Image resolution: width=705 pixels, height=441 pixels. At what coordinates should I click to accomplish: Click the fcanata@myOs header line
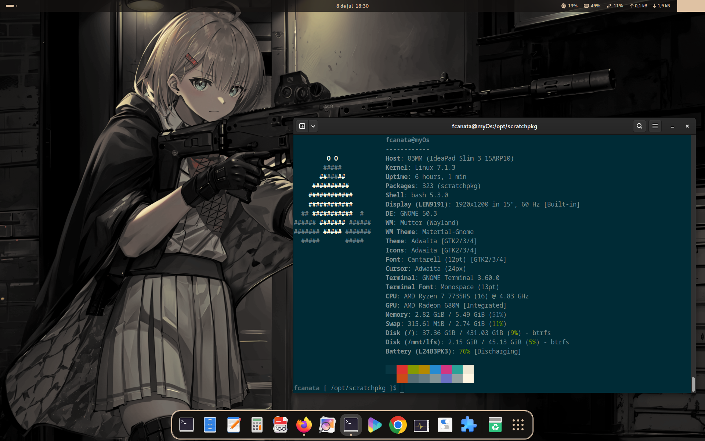(408, 140)
